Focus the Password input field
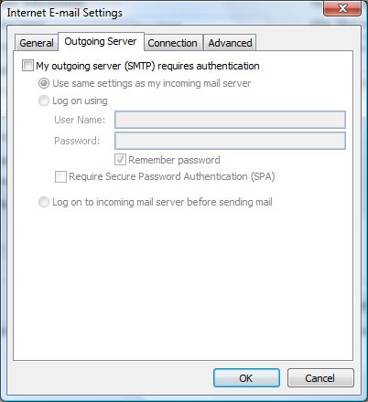 [230, 141]
